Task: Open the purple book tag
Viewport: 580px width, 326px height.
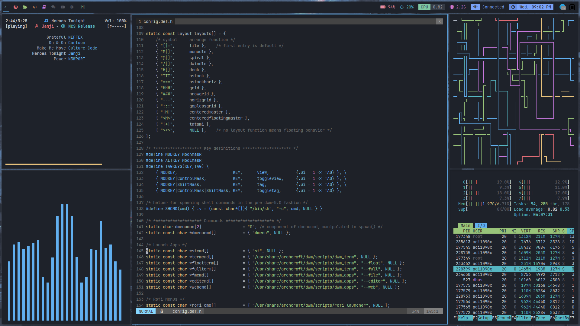Action: click(x=44, y=7)
